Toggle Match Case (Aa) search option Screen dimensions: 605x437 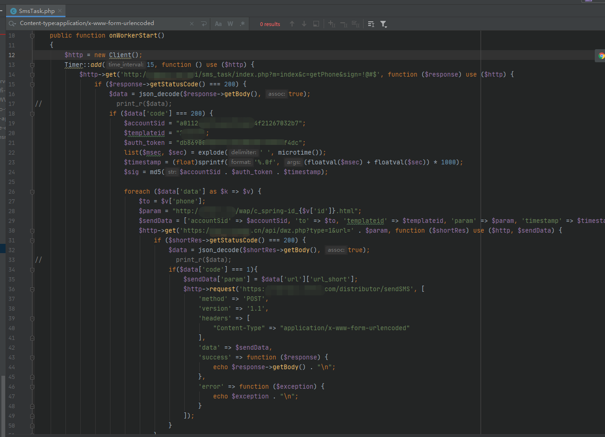click(x=218, y=24)
